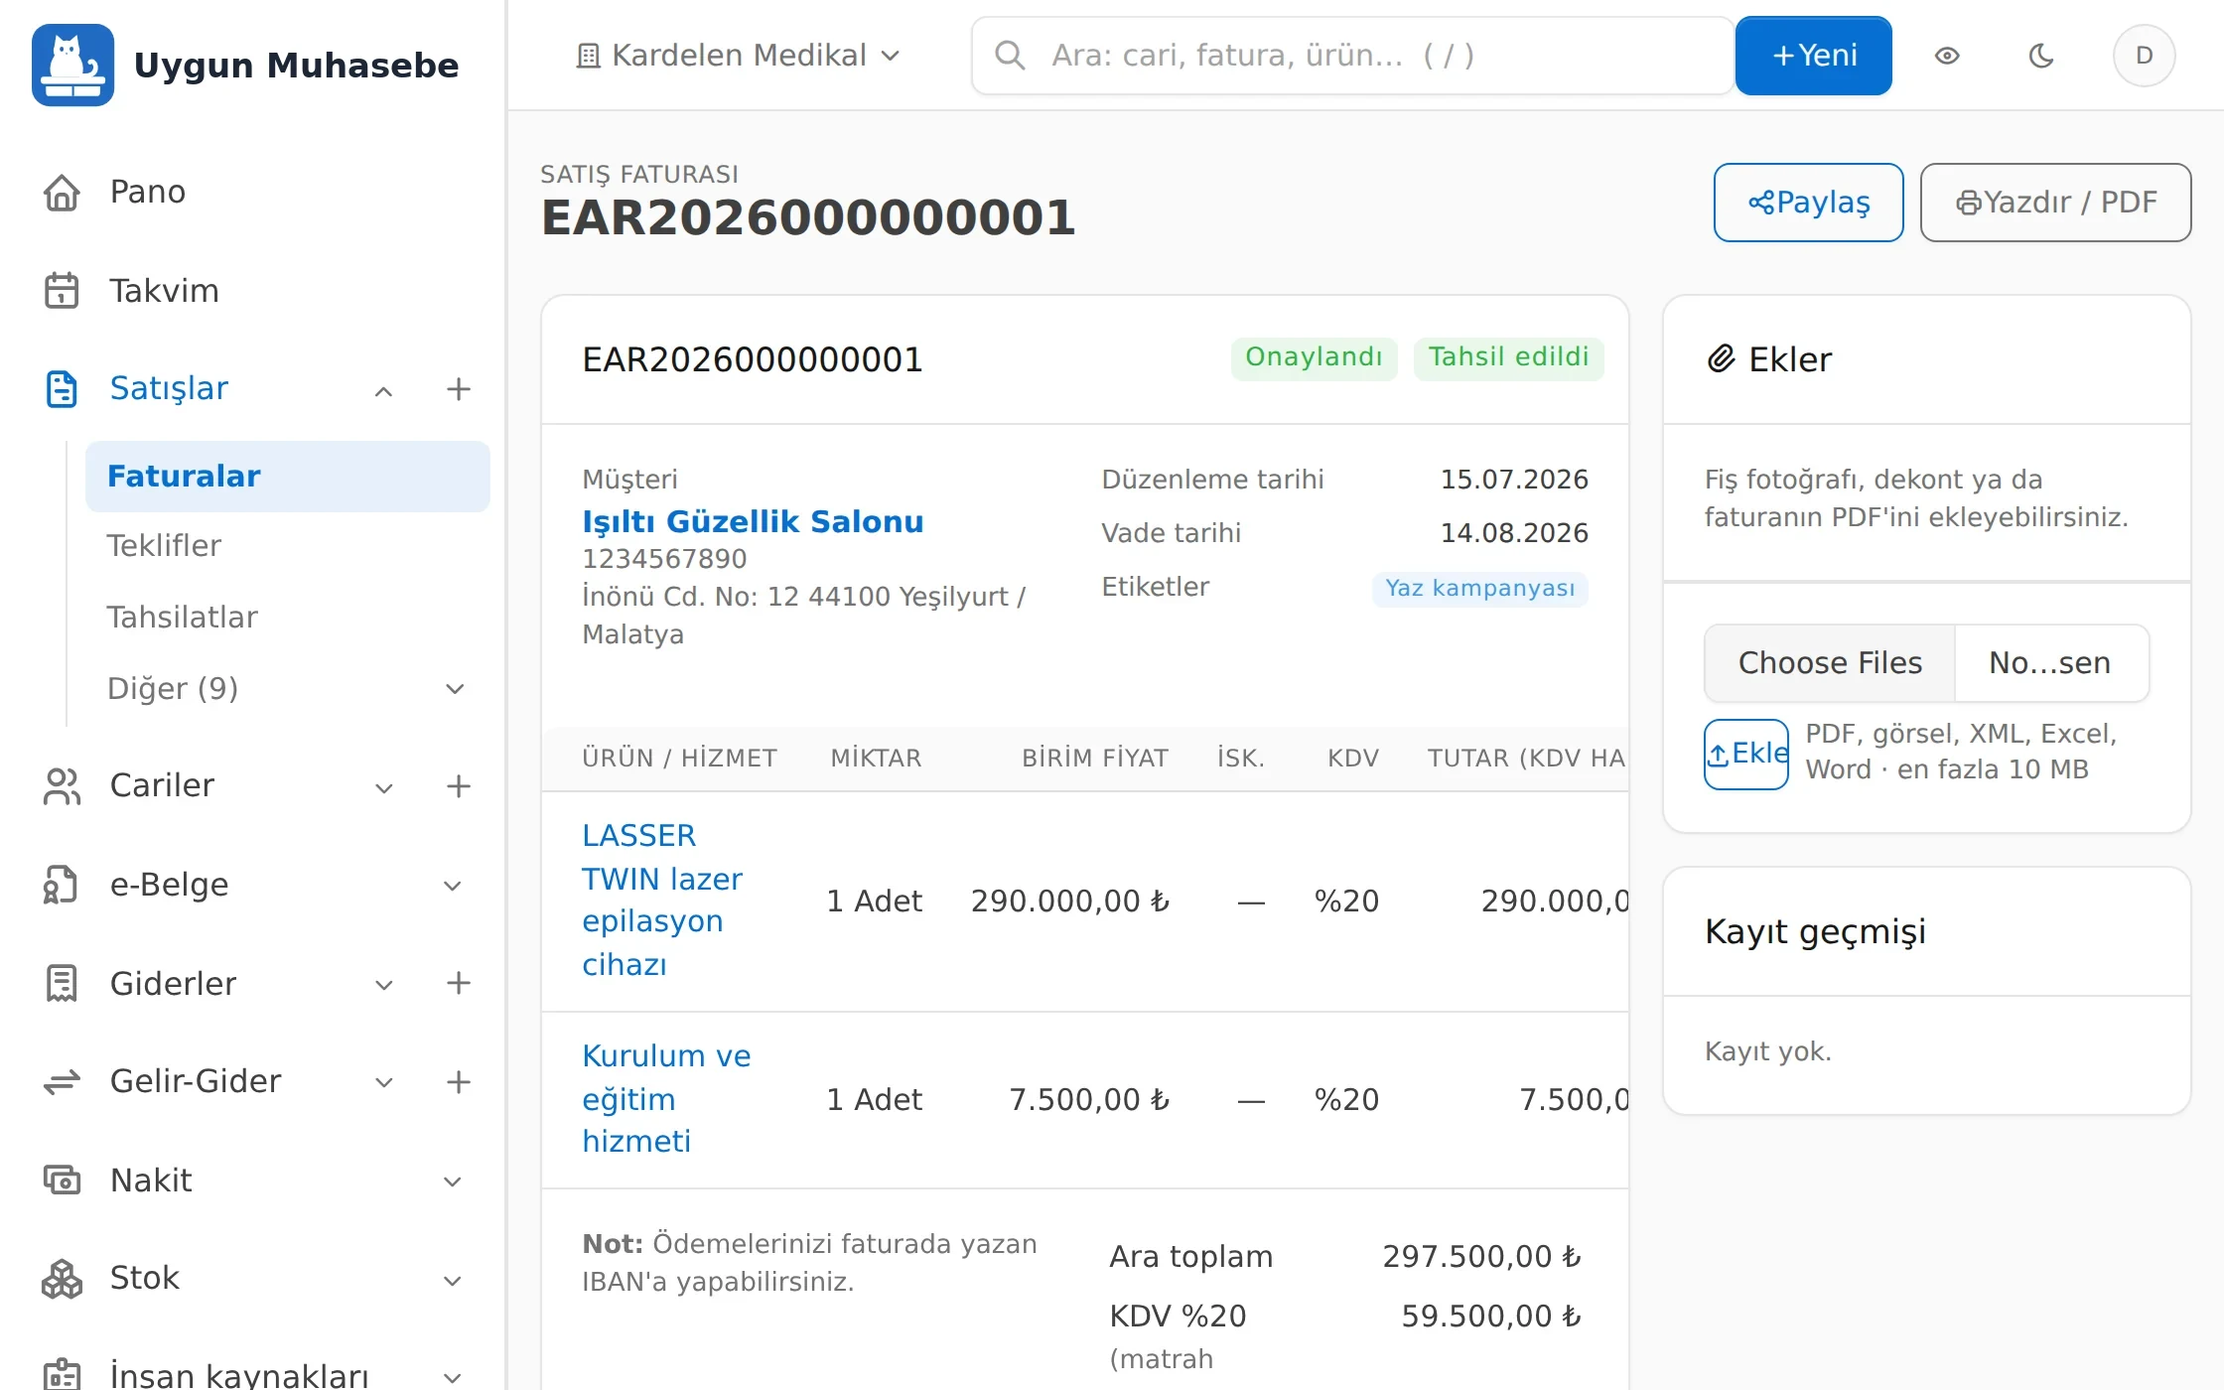Toggle the eye visibility icon
Viewport: 2224px width, 1390px height.
[x=1947, y=56]
